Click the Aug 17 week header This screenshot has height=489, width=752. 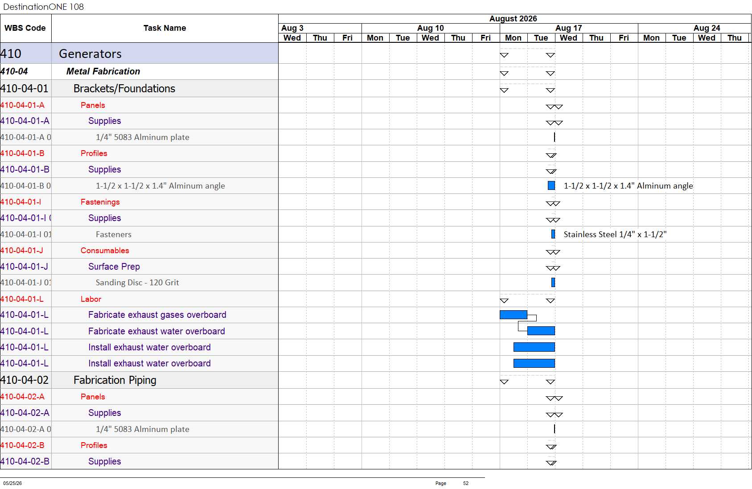pos(569,28)
